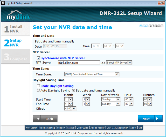Click step indicator F icon
The width and height of the screenshot is (166, 137).
click(156, 26)
